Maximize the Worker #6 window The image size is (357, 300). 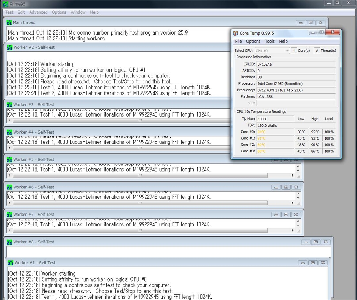point(286,187)
